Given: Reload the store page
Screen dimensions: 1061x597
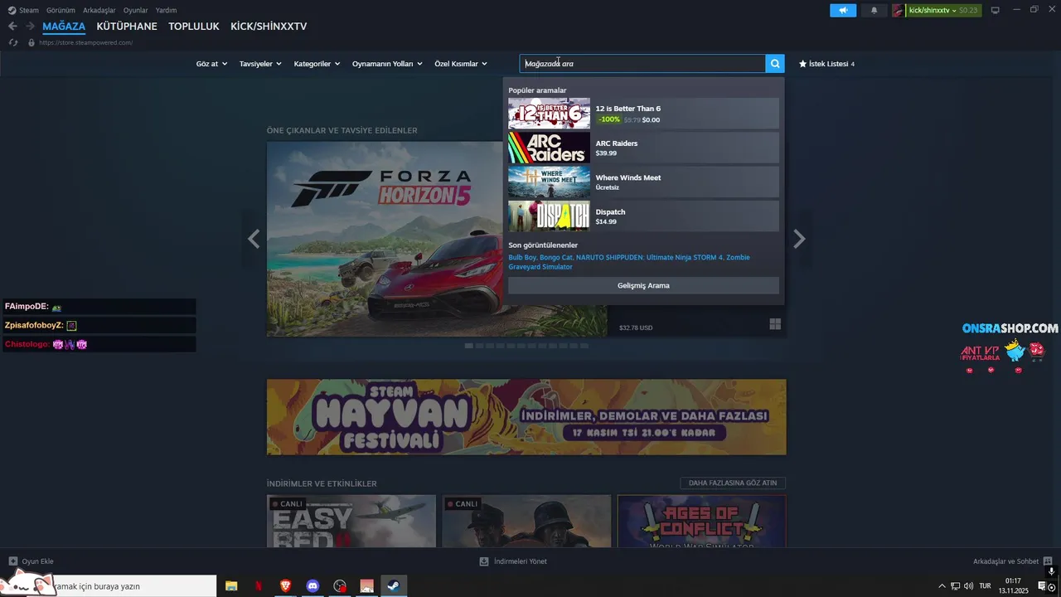Looking at the screenshot, I should tap(13, 42).
